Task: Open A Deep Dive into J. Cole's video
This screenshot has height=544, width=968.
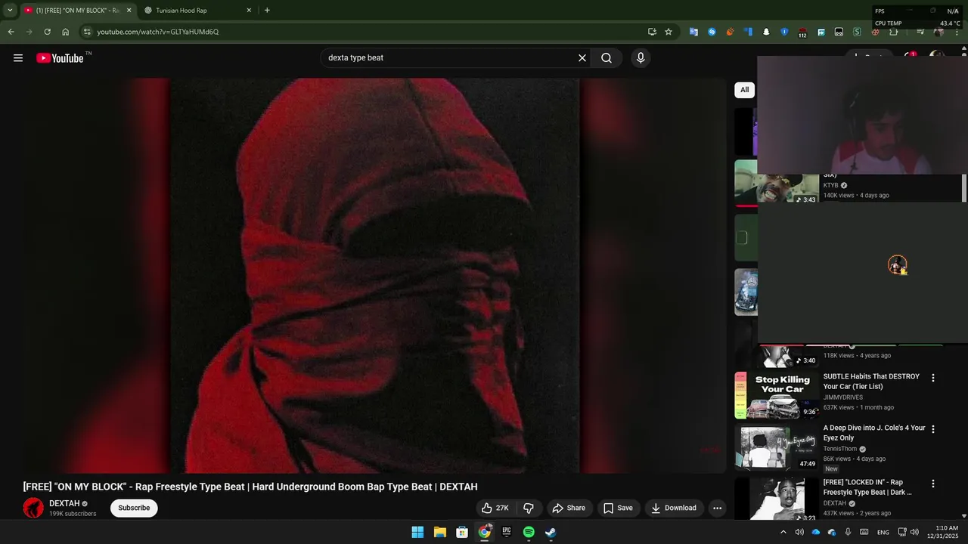Action: click(874, 433)
